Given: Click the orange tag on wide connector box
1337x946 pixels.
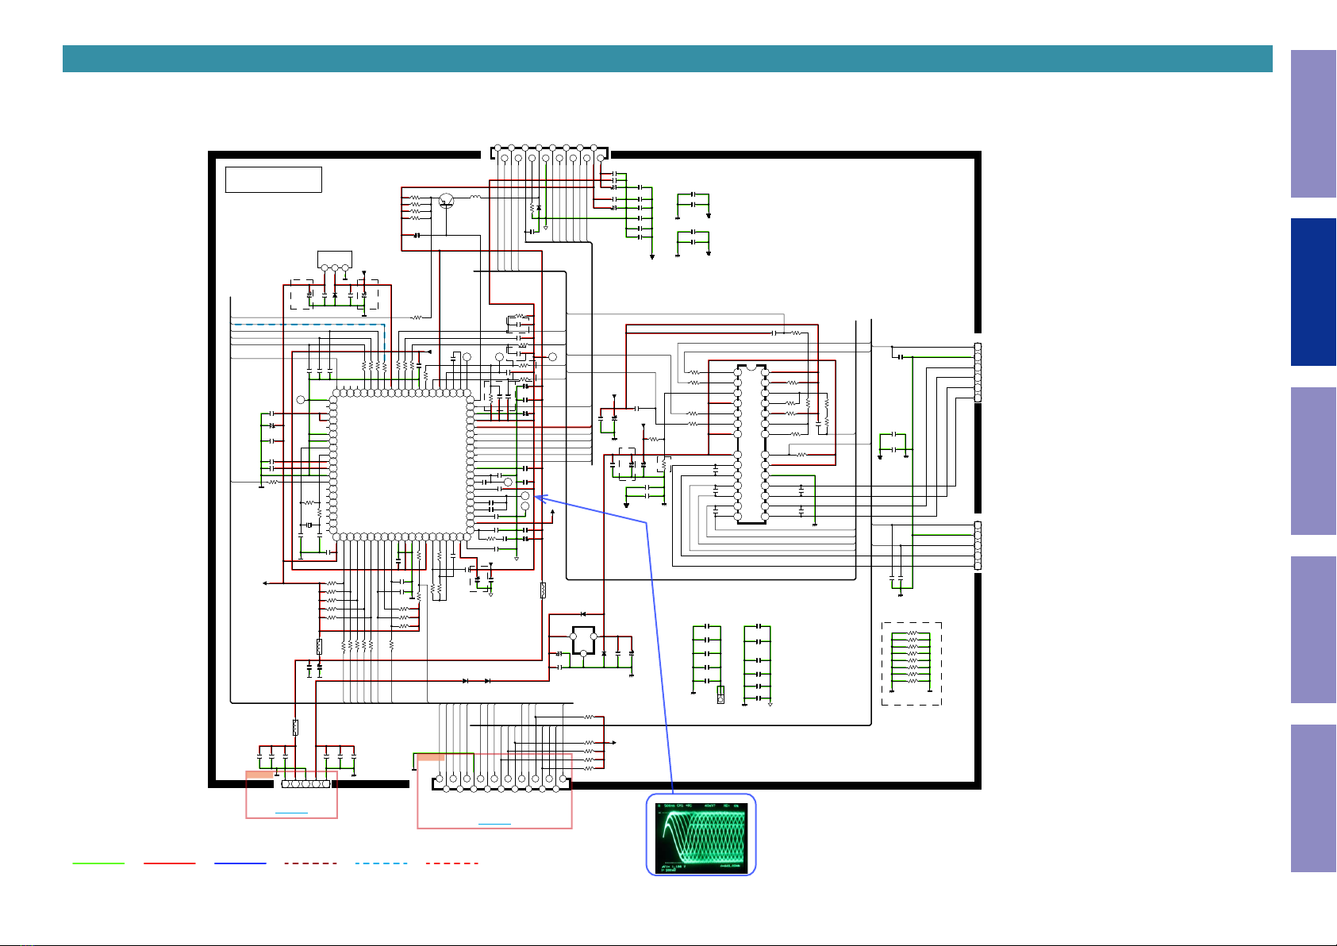Looking at the screenshot, I should click(431, 757).
